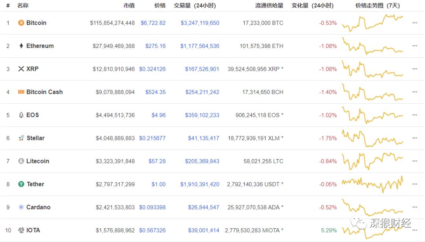Open the more options menu for Bitcoin row
Screen dimensions: 425x242
pyautogui.click(x=415, y=23)
